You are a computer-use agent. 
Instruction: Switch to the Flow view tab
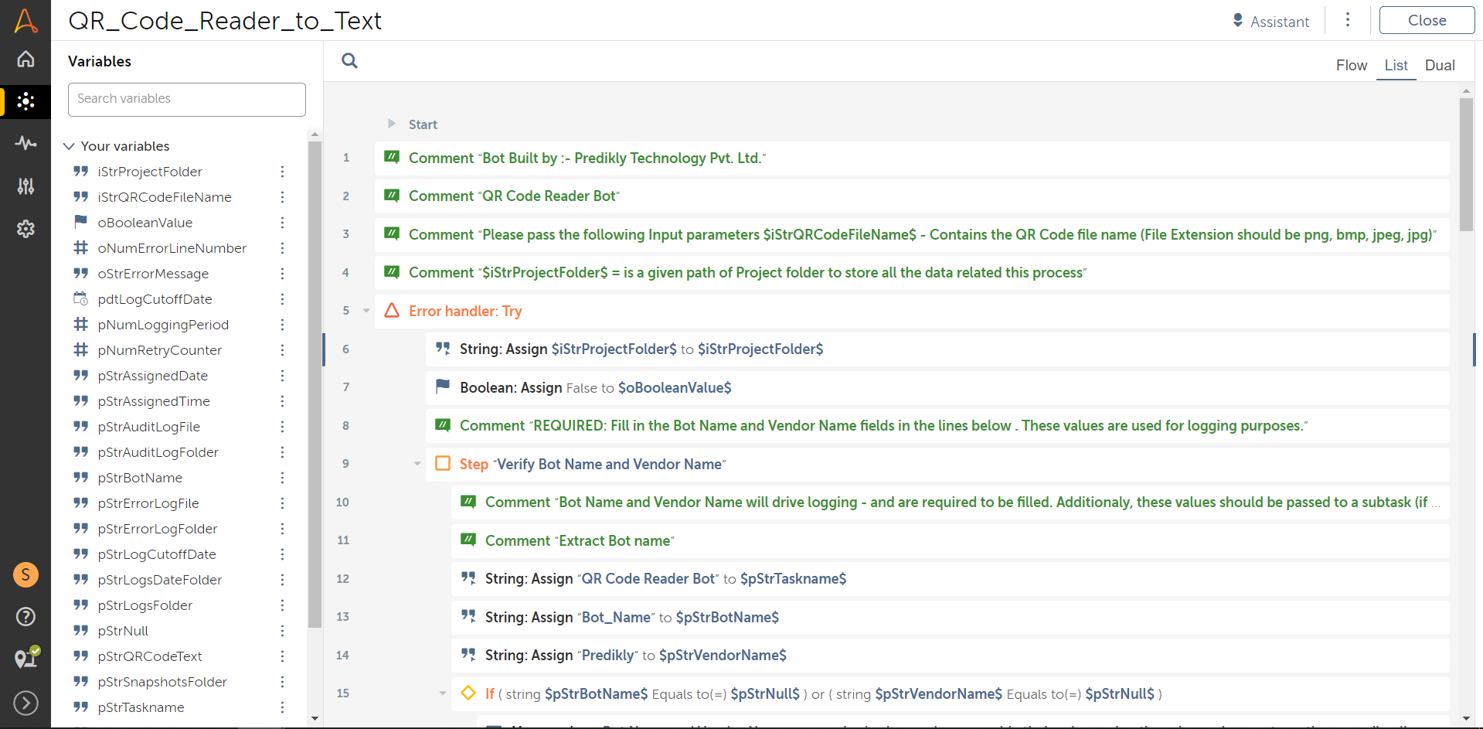pos(1351,66)
